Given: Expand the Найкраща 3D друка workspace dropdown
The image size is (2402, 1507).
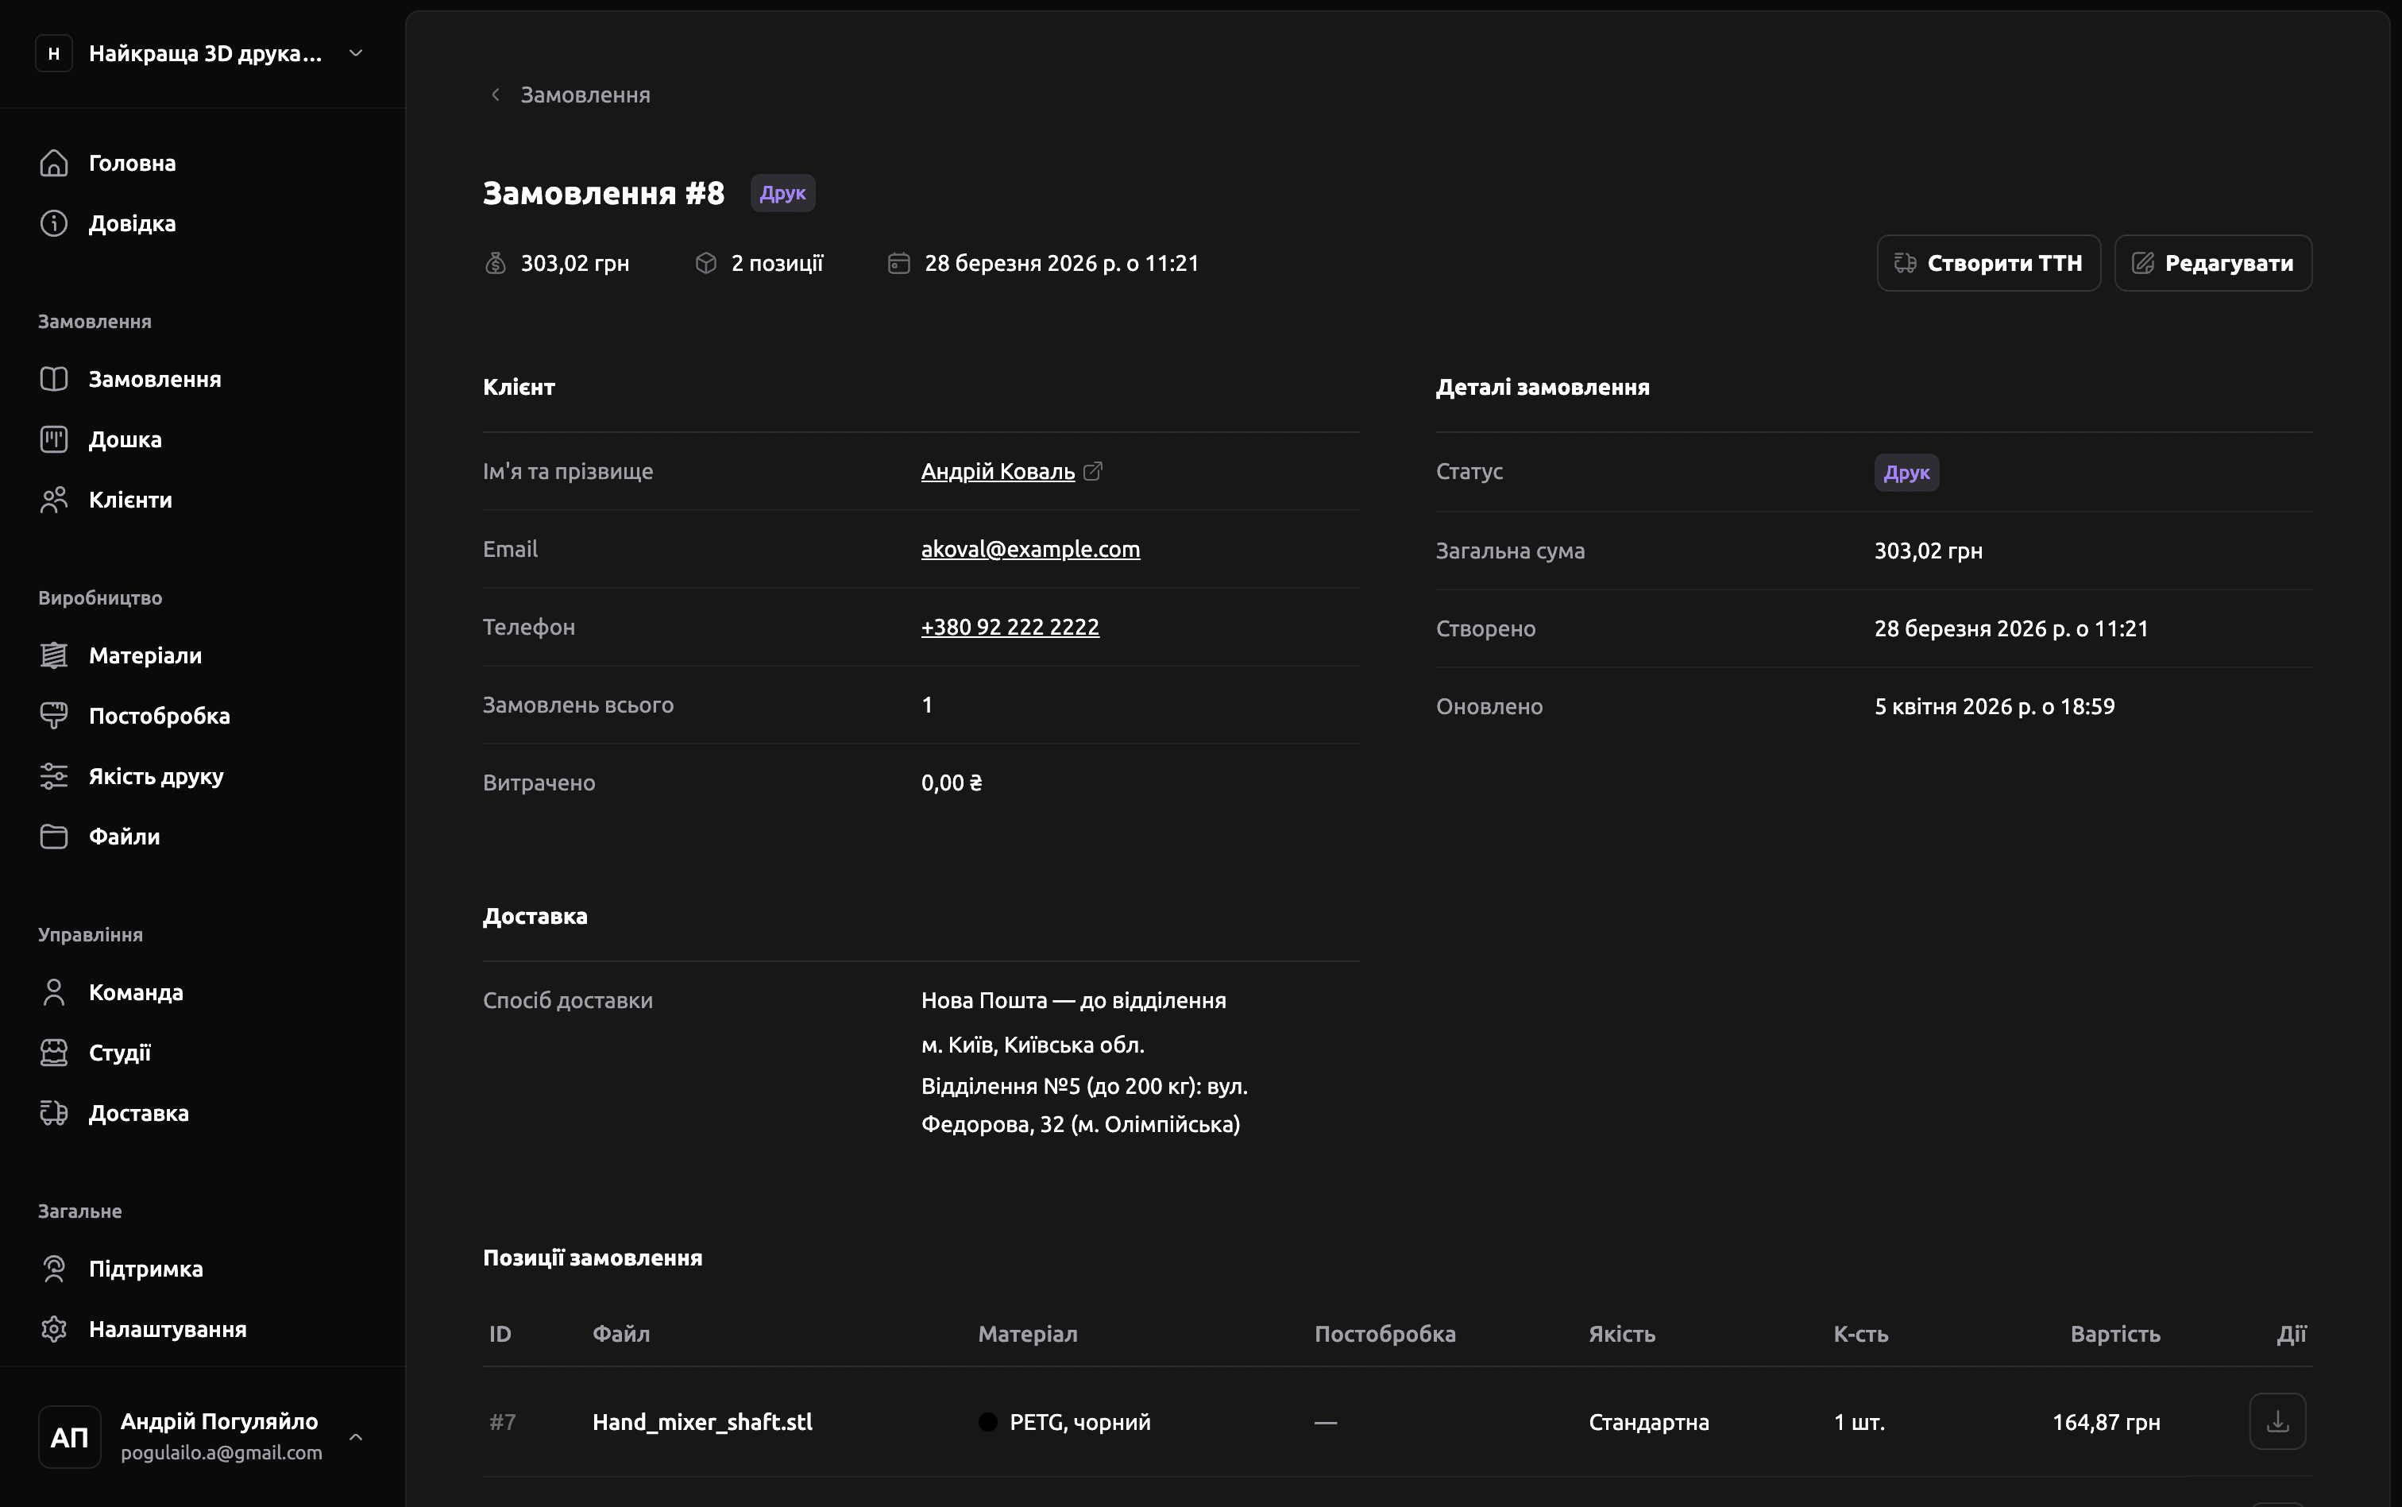Looking at the screenshot, I should point(356,54).
